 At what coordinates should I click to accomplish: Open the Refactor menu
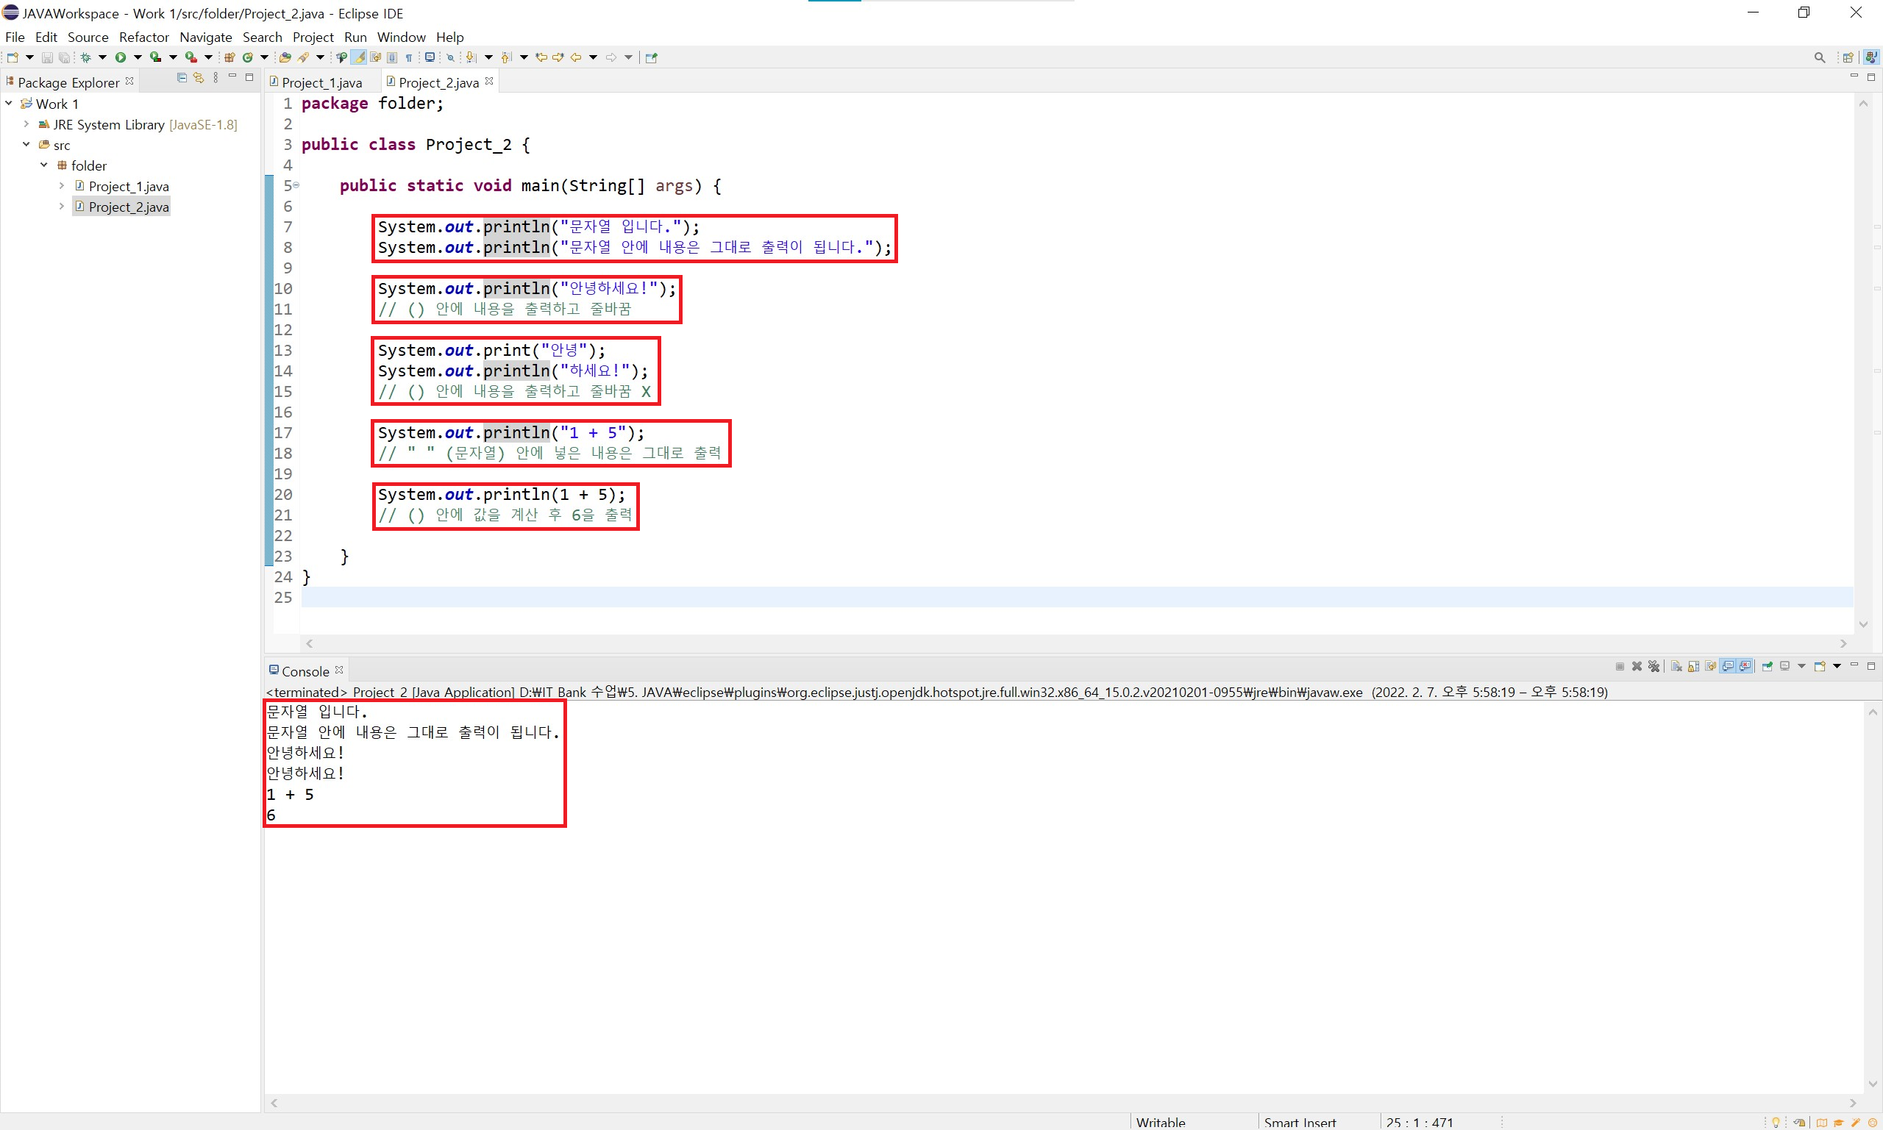click(143, 37)
